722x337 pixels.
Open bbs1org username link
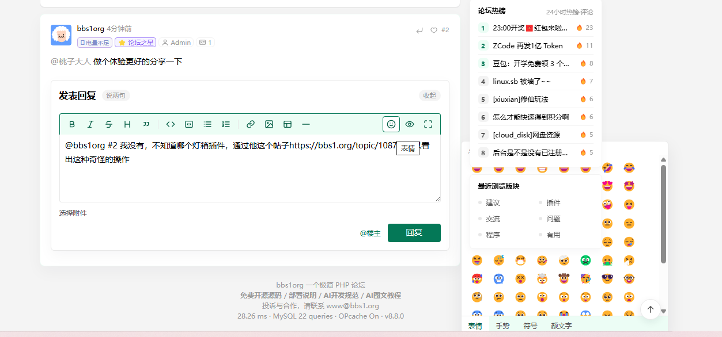pyautogui.click(x=90, y=29)
